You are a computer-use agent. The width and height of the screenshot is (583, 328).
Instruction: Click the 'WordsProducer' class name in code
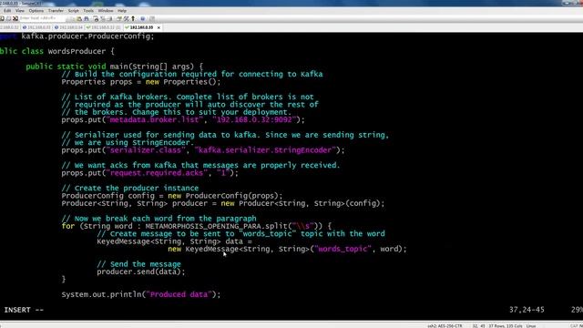[x=77, y=51]
